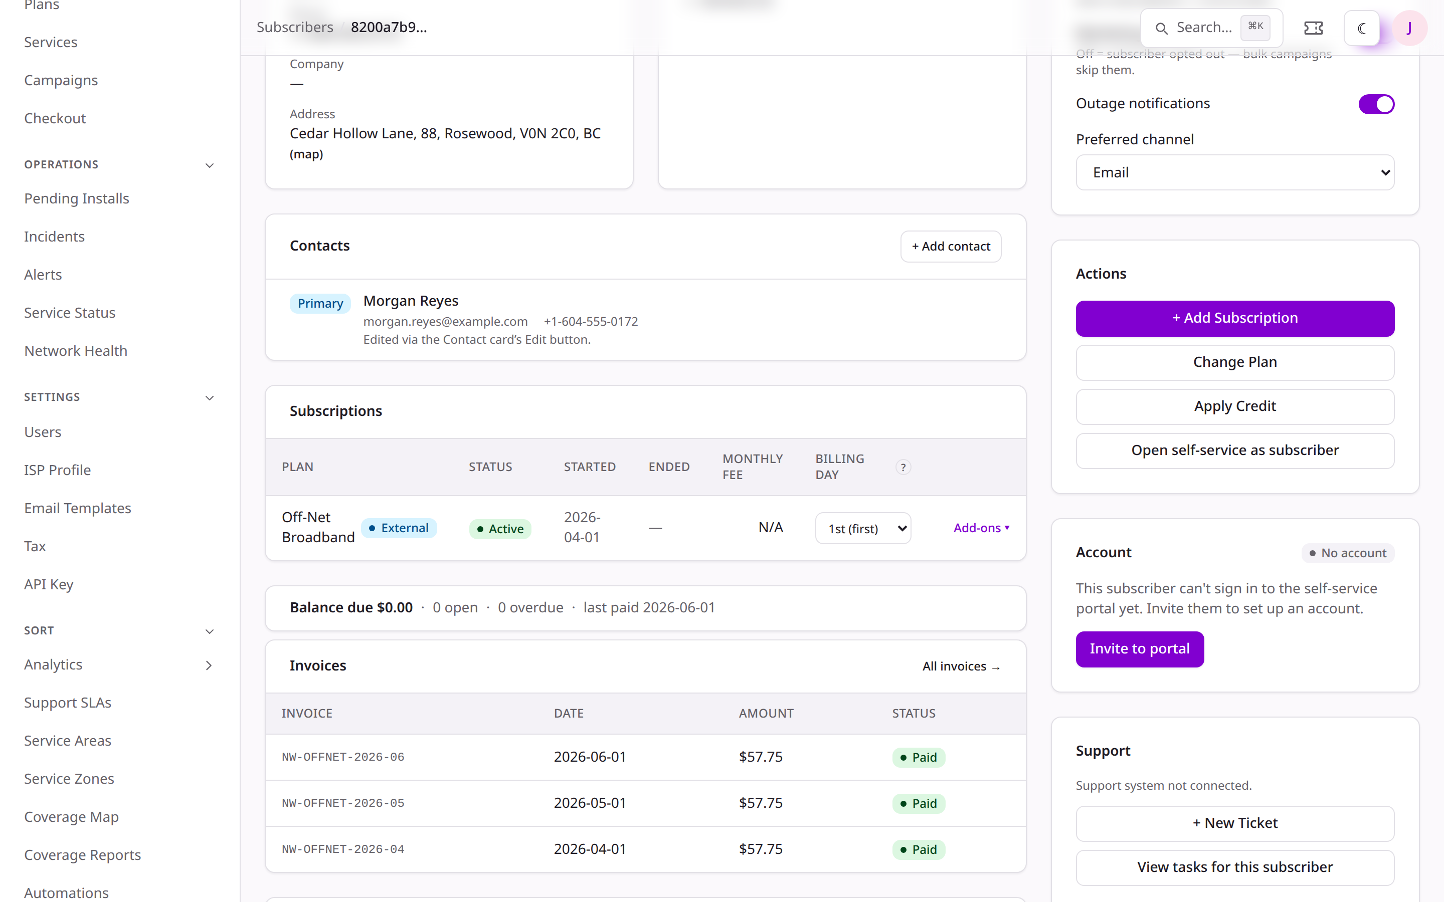
Task: Click the Invite to portal button
Action: pyautogui.click(x=1139, y=648)
